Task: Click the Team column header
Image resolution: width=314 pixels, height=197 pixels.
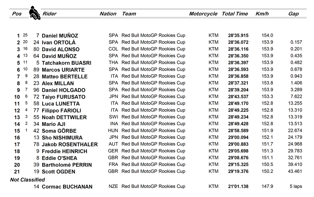Action: (129, 14)
